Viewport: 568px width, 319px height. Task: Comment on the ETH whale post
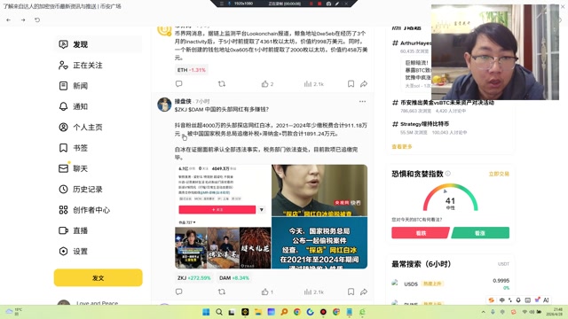[178, 84]
